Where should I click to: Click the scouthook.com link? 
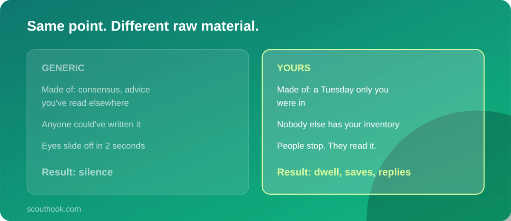click(x=54, y=209)
